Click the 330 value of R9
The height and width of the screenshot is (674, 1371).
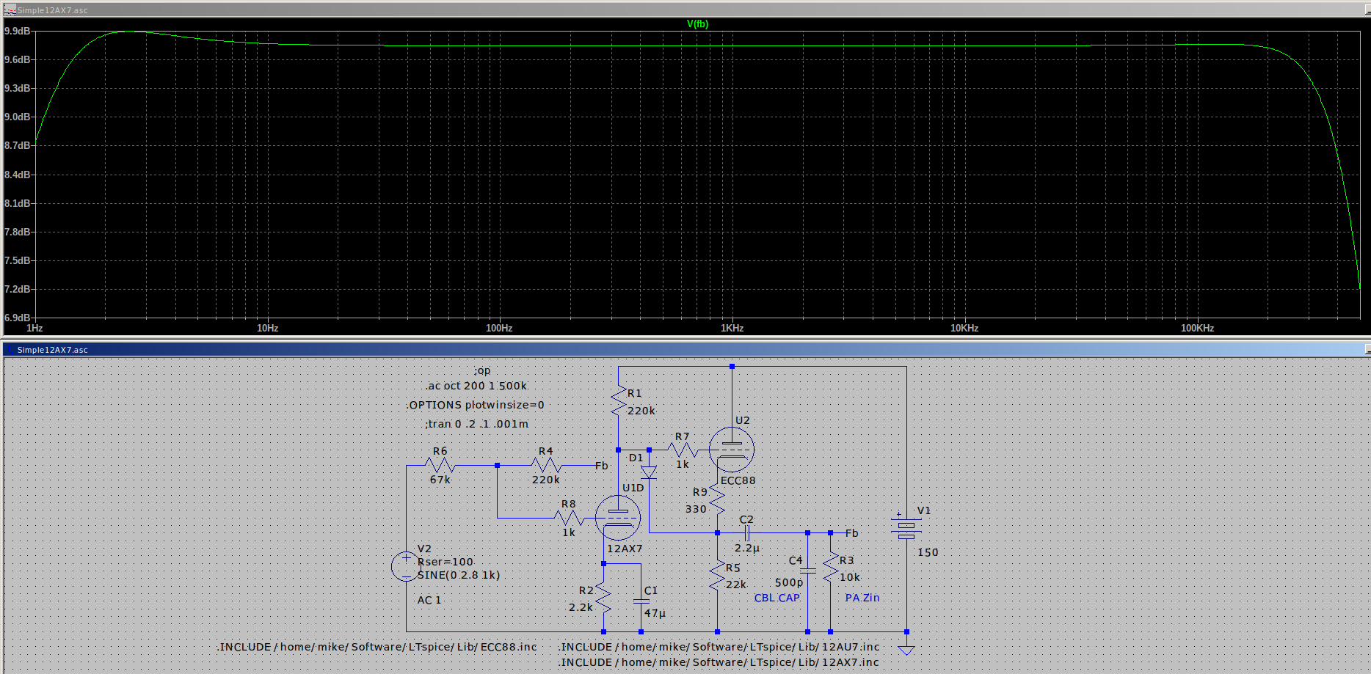(696, 509)
